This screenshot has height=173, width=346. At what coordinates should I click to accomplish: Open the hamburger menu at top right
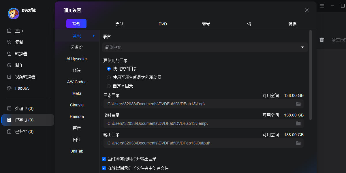[322, 6]
